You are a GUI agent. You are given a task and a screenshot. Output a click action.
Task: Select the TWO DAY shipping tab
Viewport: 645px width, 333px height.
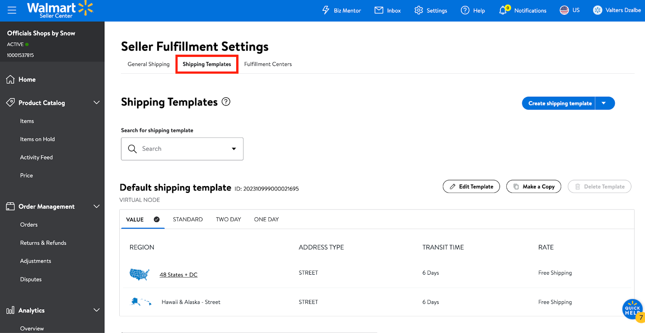(x=229, y=219)
